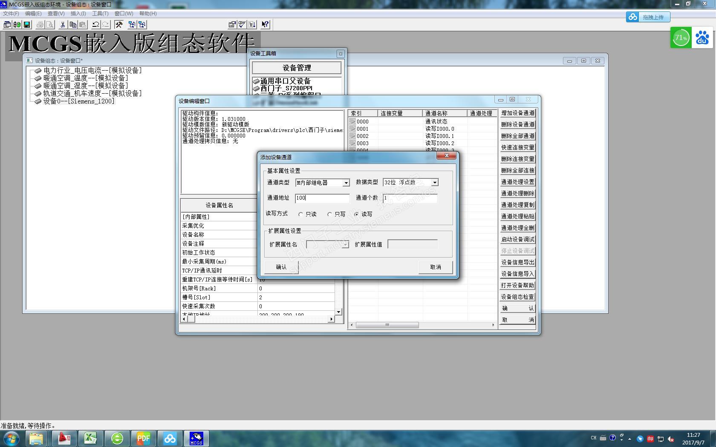Click the workbench window toolbar icon

pyautogui.click(x=7, y=25)
